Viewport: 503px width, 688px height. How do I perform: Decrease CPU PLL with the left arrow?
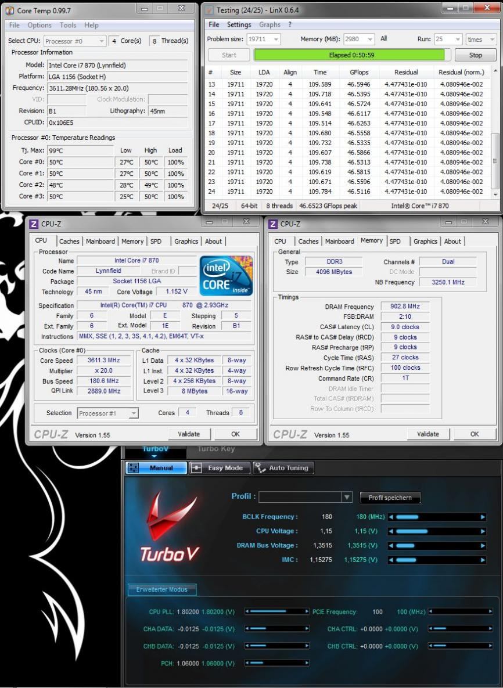(247, 611)
